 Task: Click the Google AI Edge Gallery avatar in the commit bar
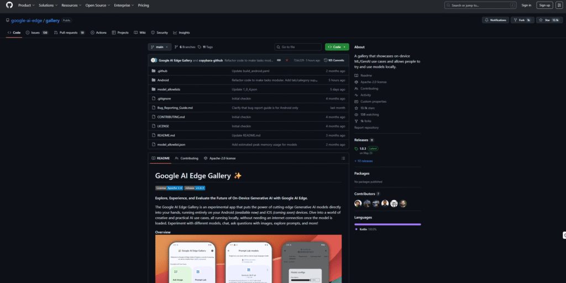(153, 60)
